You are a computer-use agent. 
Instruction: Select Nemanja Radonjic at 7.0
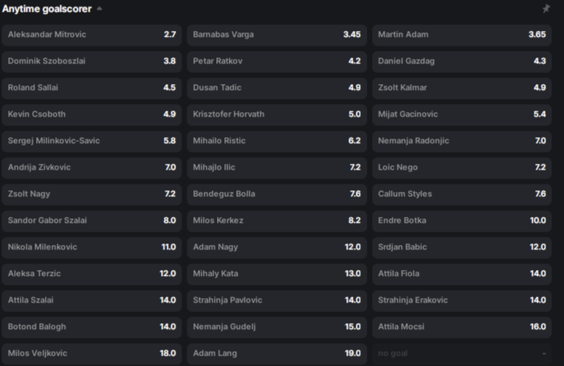coord(462,141)
